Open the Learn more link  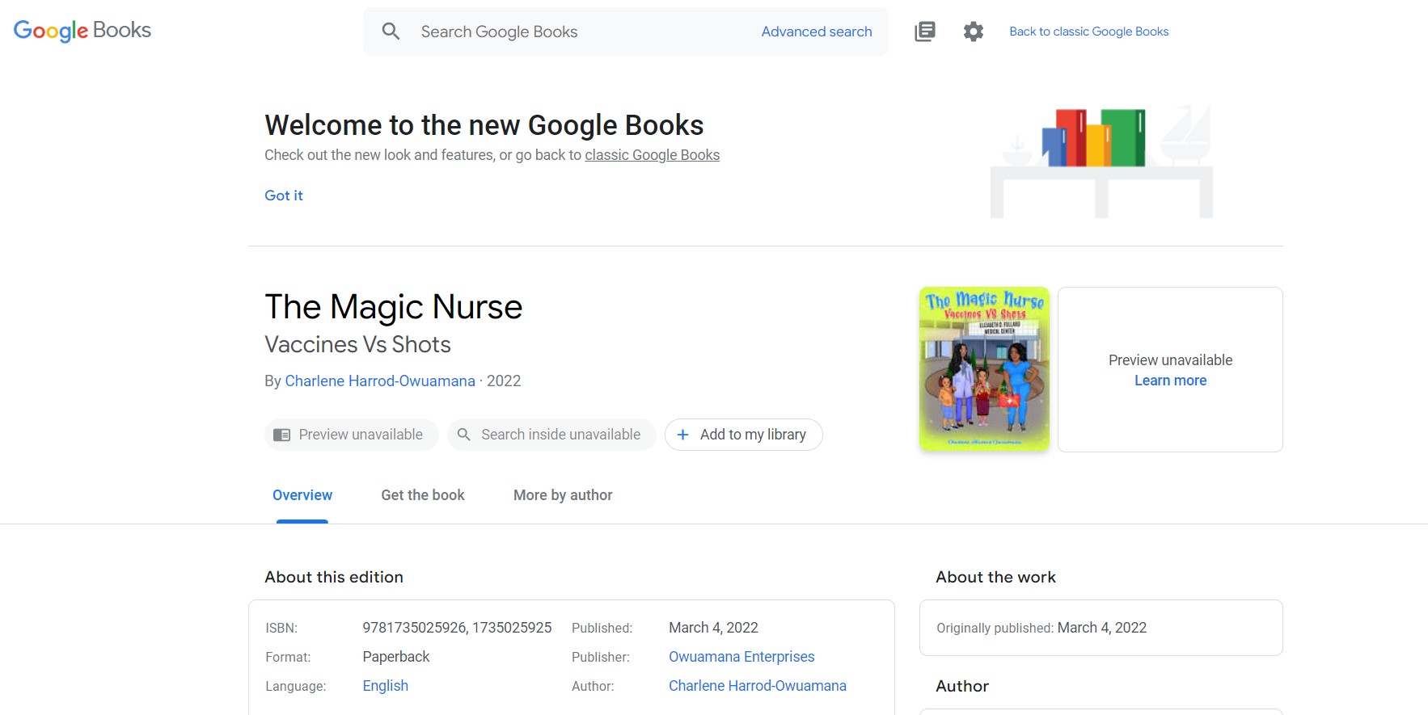coord(1170,381)
